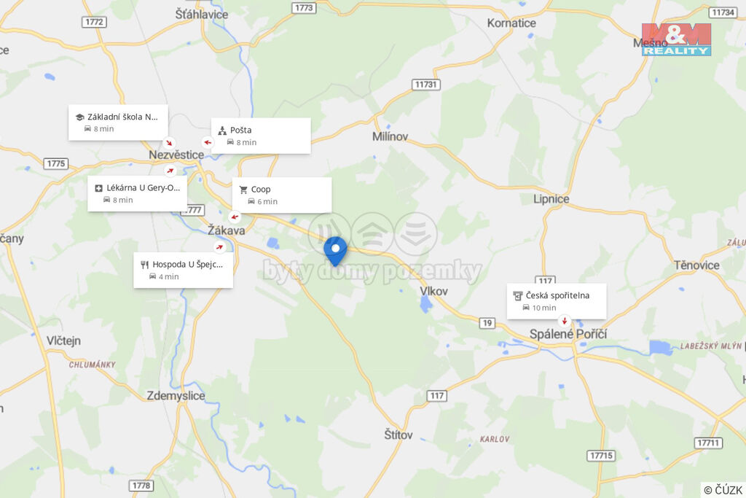Click the ČÚZK copyright attribution

click(x=723, y=490)
